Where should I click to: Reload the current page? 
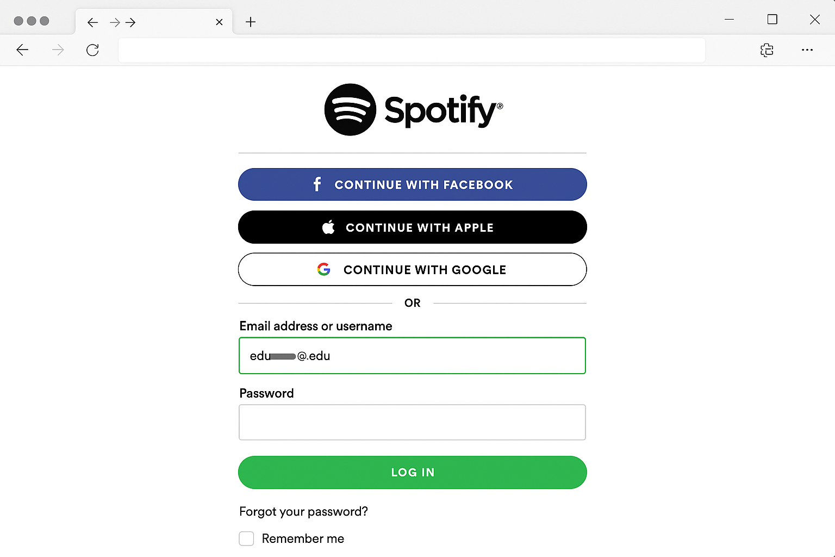[x=92, y=49]
